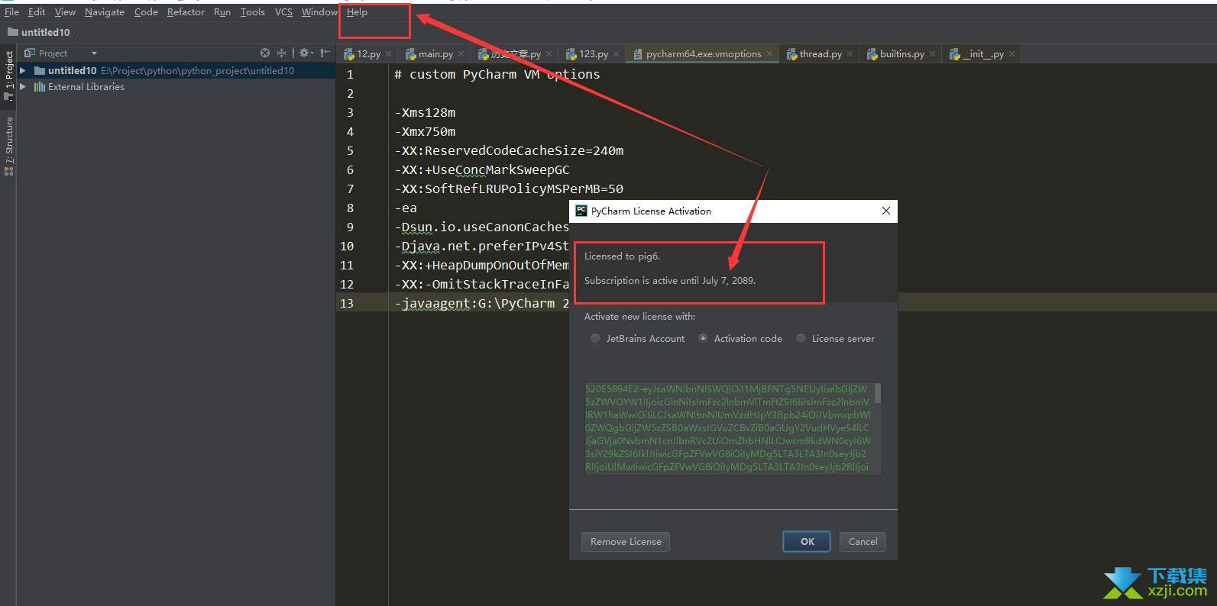The height and width of the screenshot is (606, 1217).
Task: Select the License server radio button
Action: (x=801, y=338)
